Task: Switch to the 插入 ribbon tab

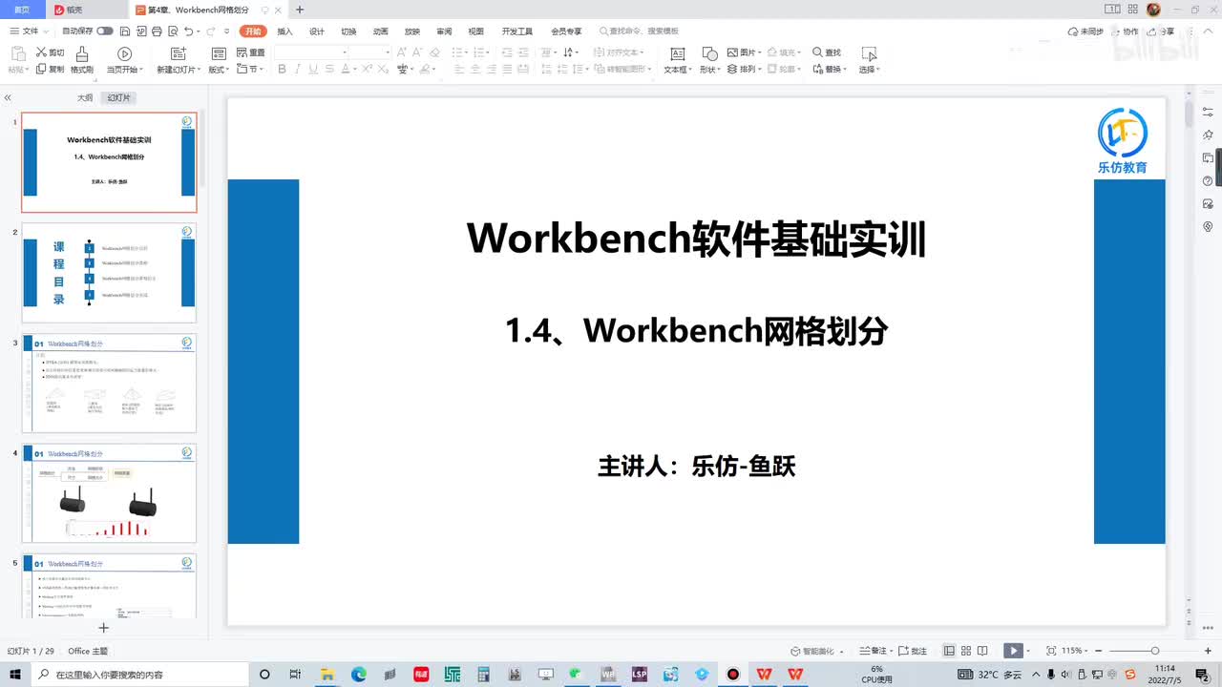Action: [x=284, y=31]
